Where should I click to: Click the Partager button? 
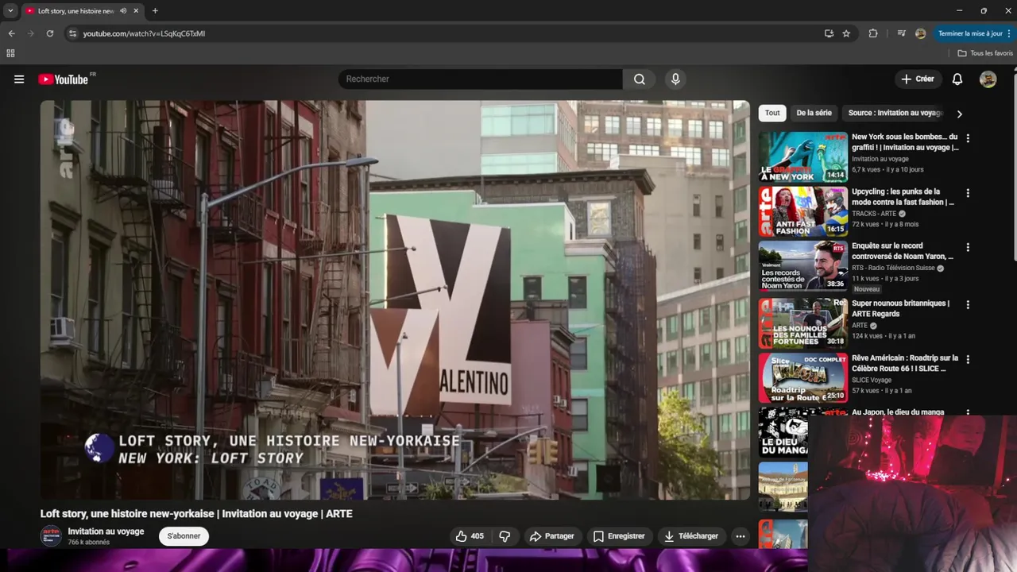coord(551,536)
